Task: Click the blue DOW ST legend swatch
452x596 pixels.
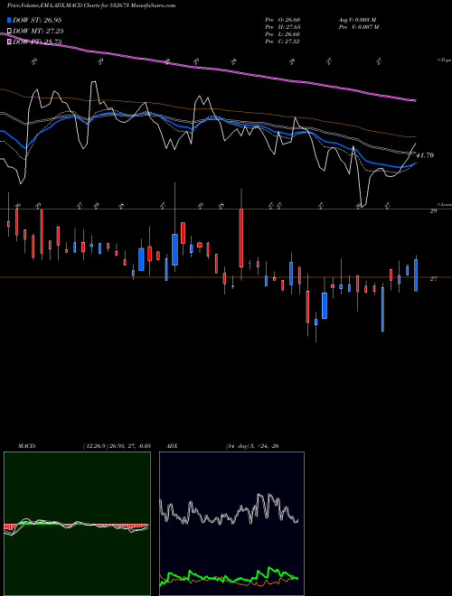Action: (x=10, y=20)
